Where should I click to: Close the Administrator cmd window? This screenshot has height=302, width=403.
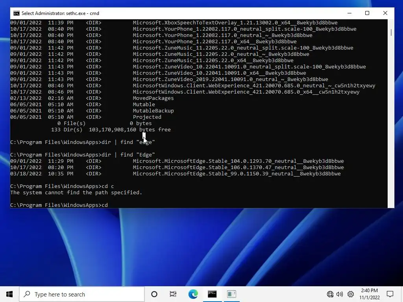385,13
